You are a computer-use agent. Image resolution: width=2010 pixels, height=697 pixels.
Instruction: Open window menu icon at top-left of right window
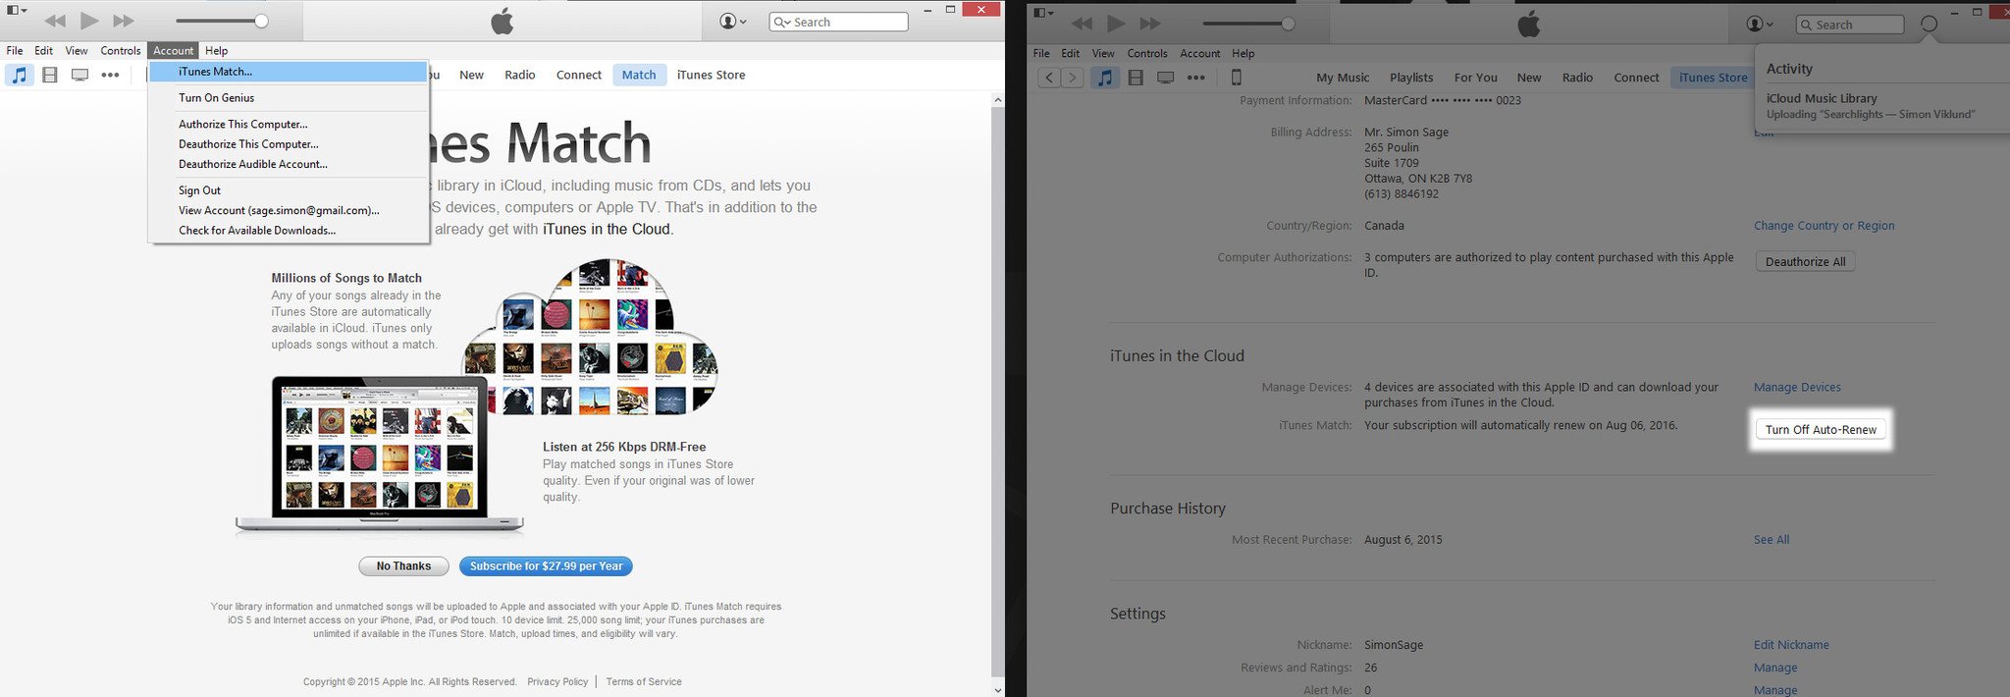point(1043,13)
